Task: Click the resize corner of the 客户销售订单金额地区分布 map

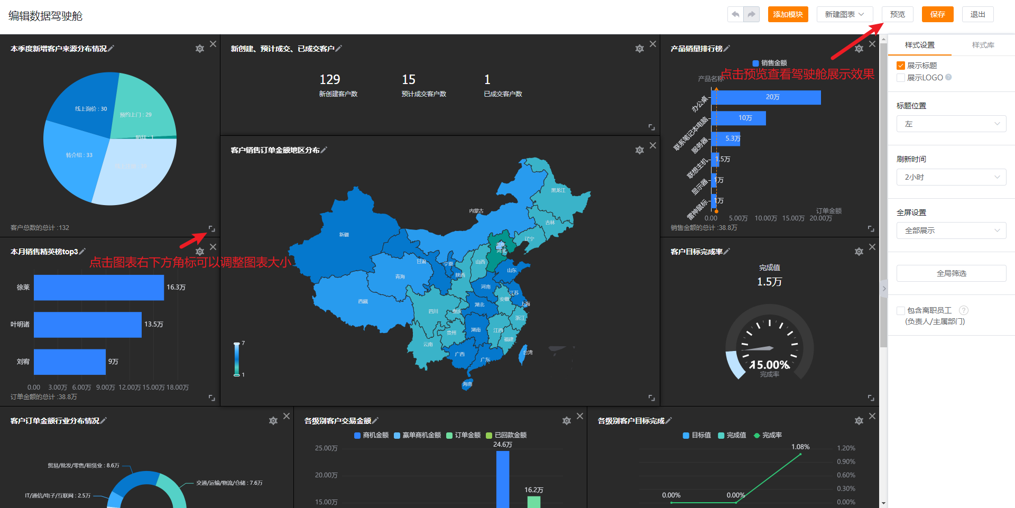Action: point(651,398)
